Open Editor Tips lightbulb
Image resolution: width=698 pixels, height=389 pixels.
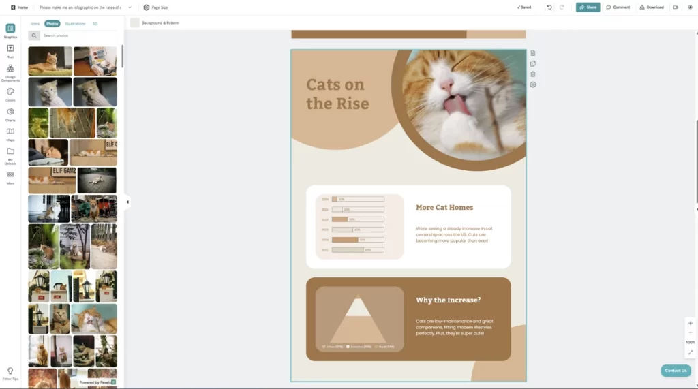(x=10, y=373)
